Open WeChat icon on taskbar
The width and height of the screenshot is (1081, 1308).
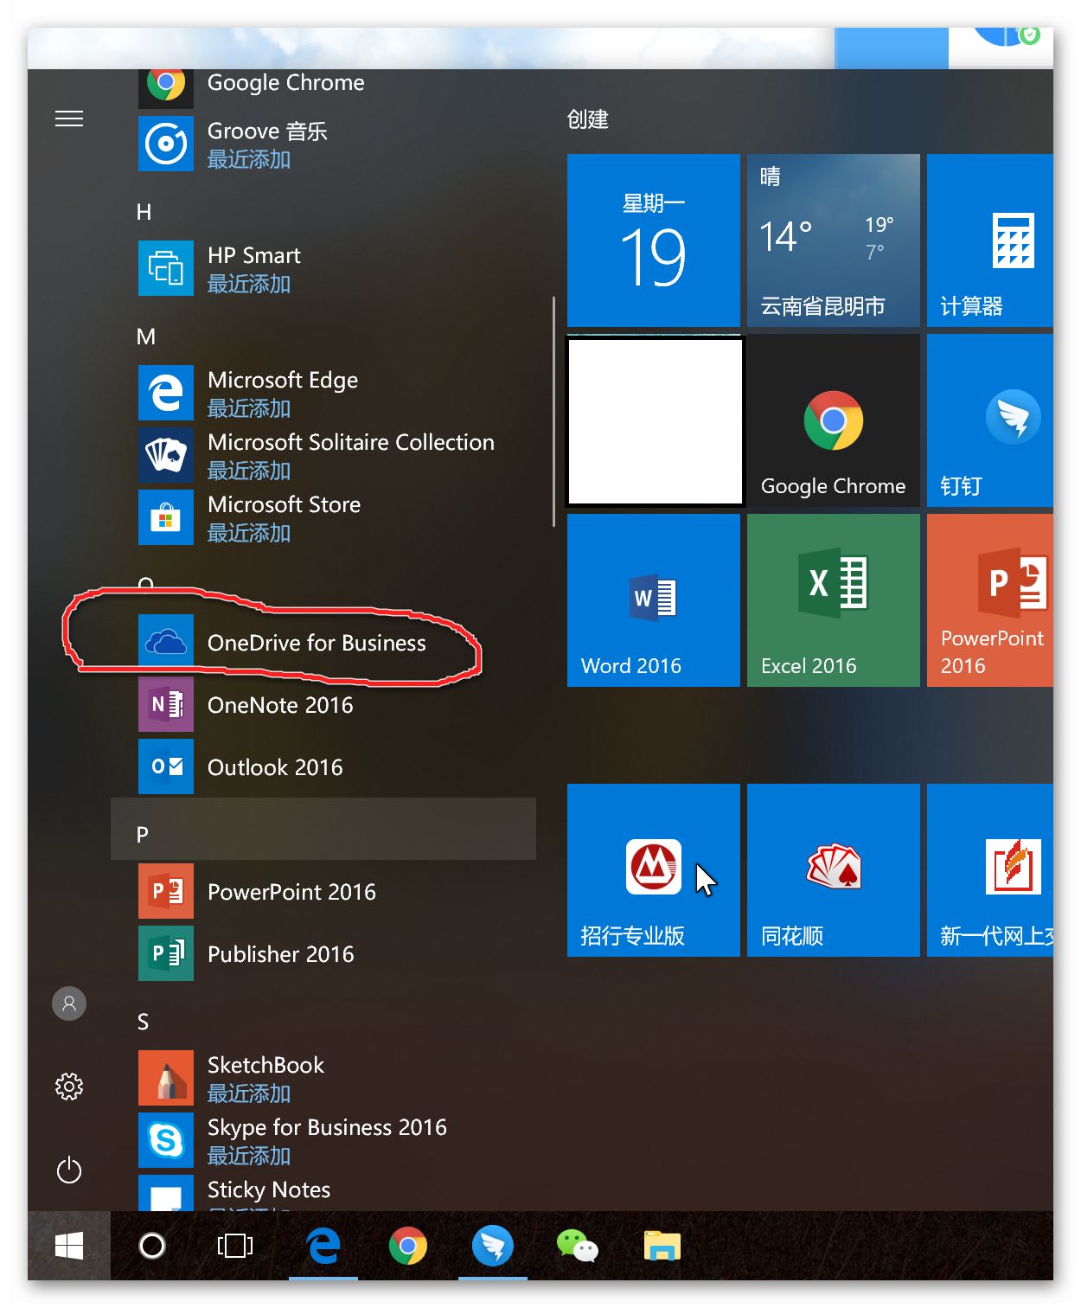click(578, 1246)
